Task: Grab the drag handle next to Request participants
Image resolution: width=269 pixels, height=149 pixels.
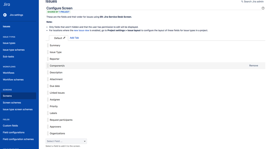Action: [x=48, y=120]
